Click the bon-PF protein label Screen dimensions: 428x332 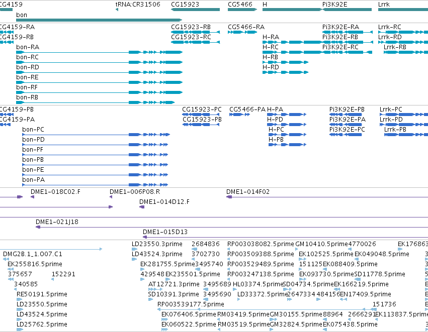pos(33,150)
